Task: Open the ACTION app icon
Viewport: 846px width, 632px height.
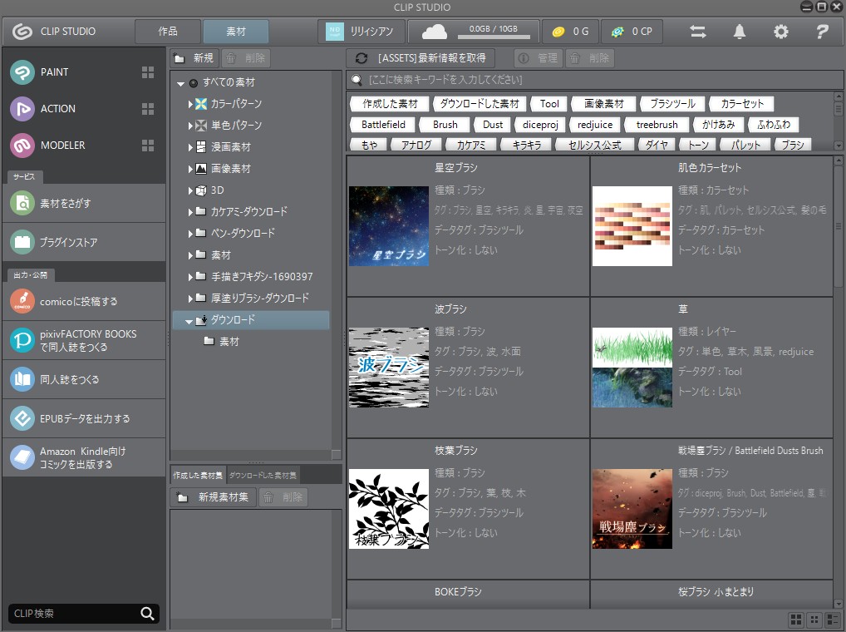Action: point(22,109)
